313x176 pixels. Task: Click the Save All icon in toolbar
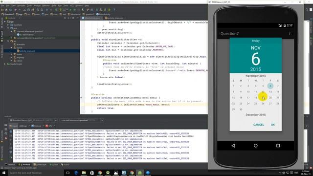[x=6, y=10]
